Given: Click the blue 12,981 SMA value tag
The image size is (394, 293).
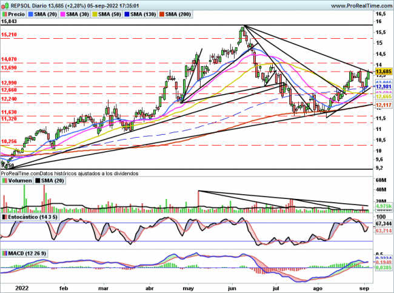Looking at the screenshot, I should coord(384,87).
